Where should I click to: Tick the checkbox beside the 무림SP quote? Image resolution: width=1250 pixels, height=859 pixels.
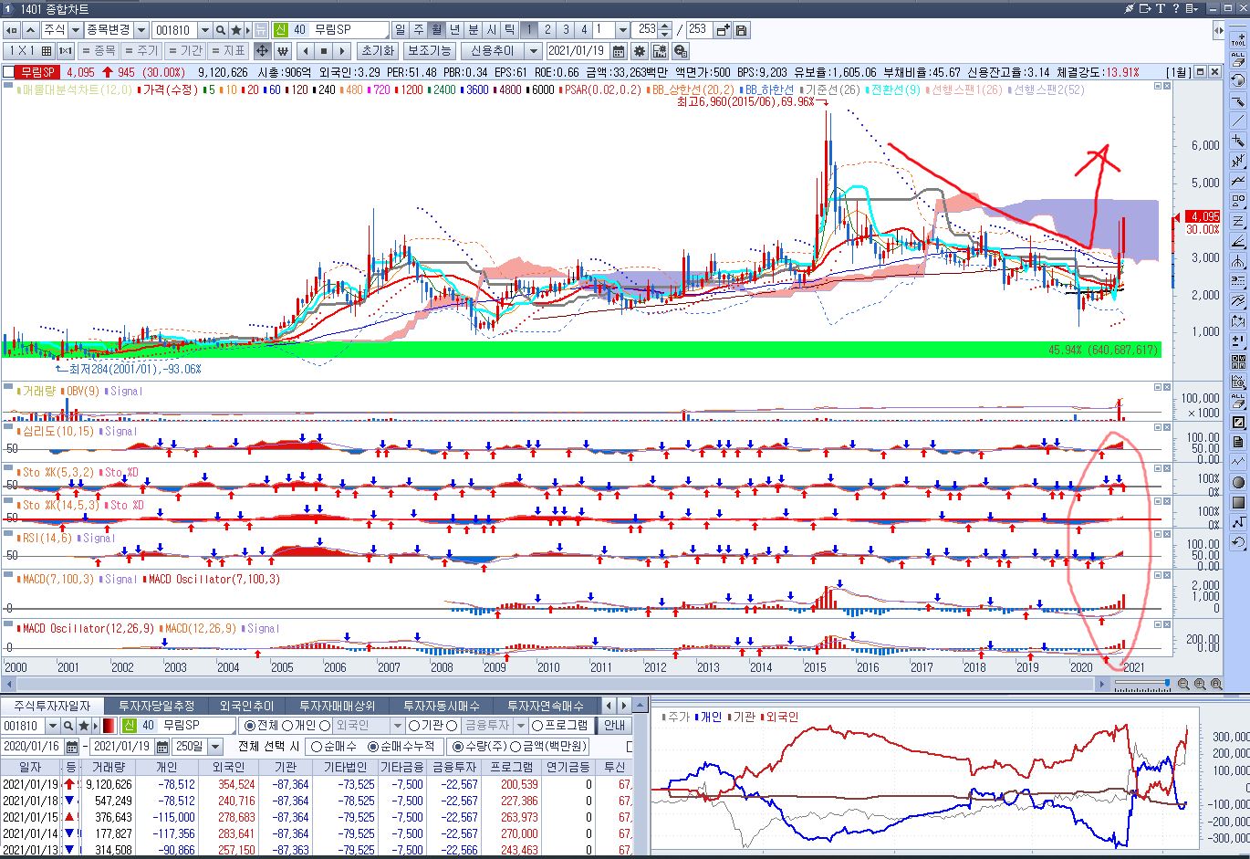coord(8,72)
